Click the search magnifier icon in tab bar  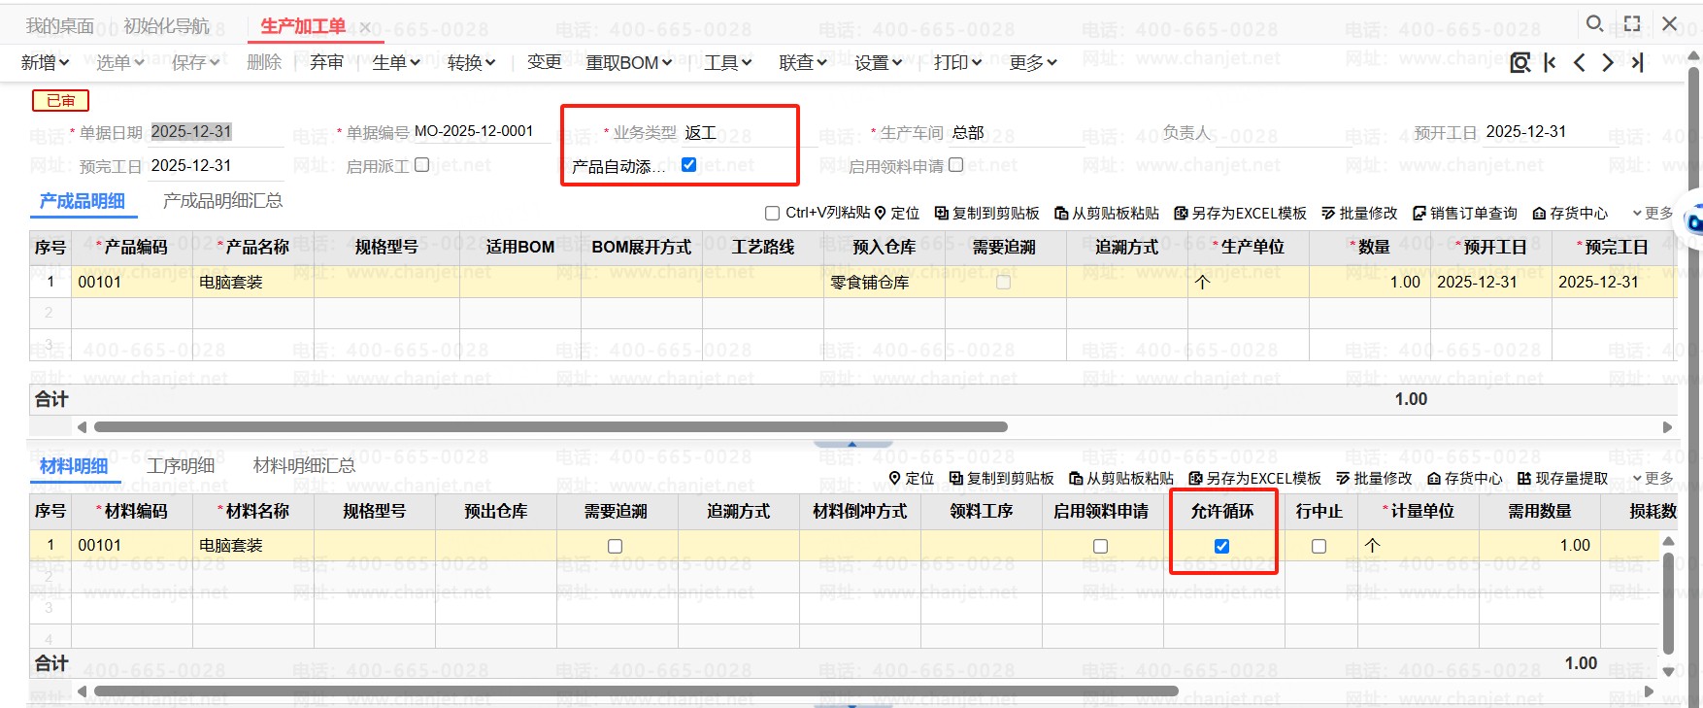click(1594, 23)
